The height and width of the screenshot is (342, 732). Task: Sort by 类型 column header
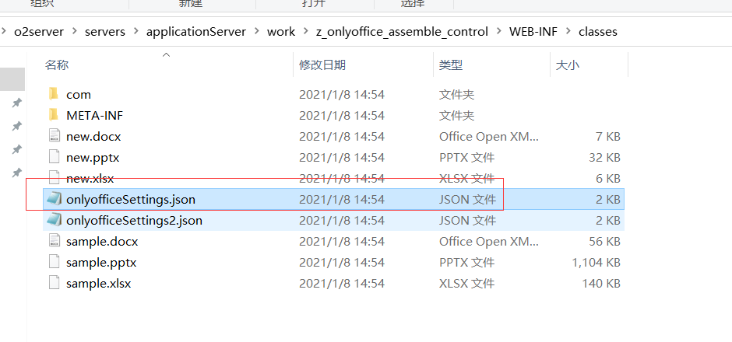pos(451,65)
